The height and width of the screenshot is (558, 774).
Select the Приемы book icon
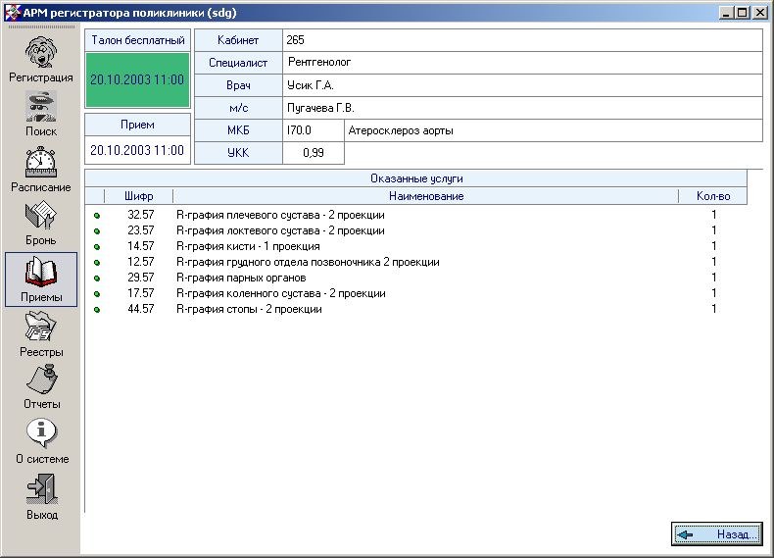[41, 272]
